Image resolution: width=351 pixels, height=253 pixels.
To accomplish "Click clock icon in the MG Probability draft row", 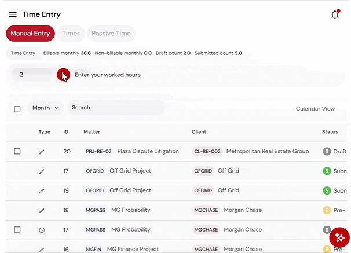I will 42,230.
